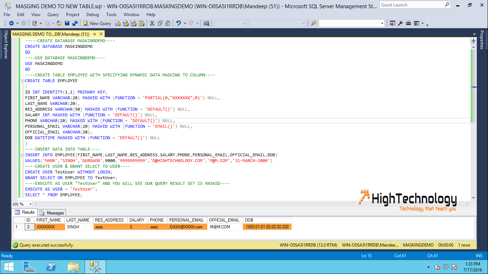The height and width of the screenshot is (274, 488).
Task: Click the Properties Window wrench icon
Action: [400, 23]
